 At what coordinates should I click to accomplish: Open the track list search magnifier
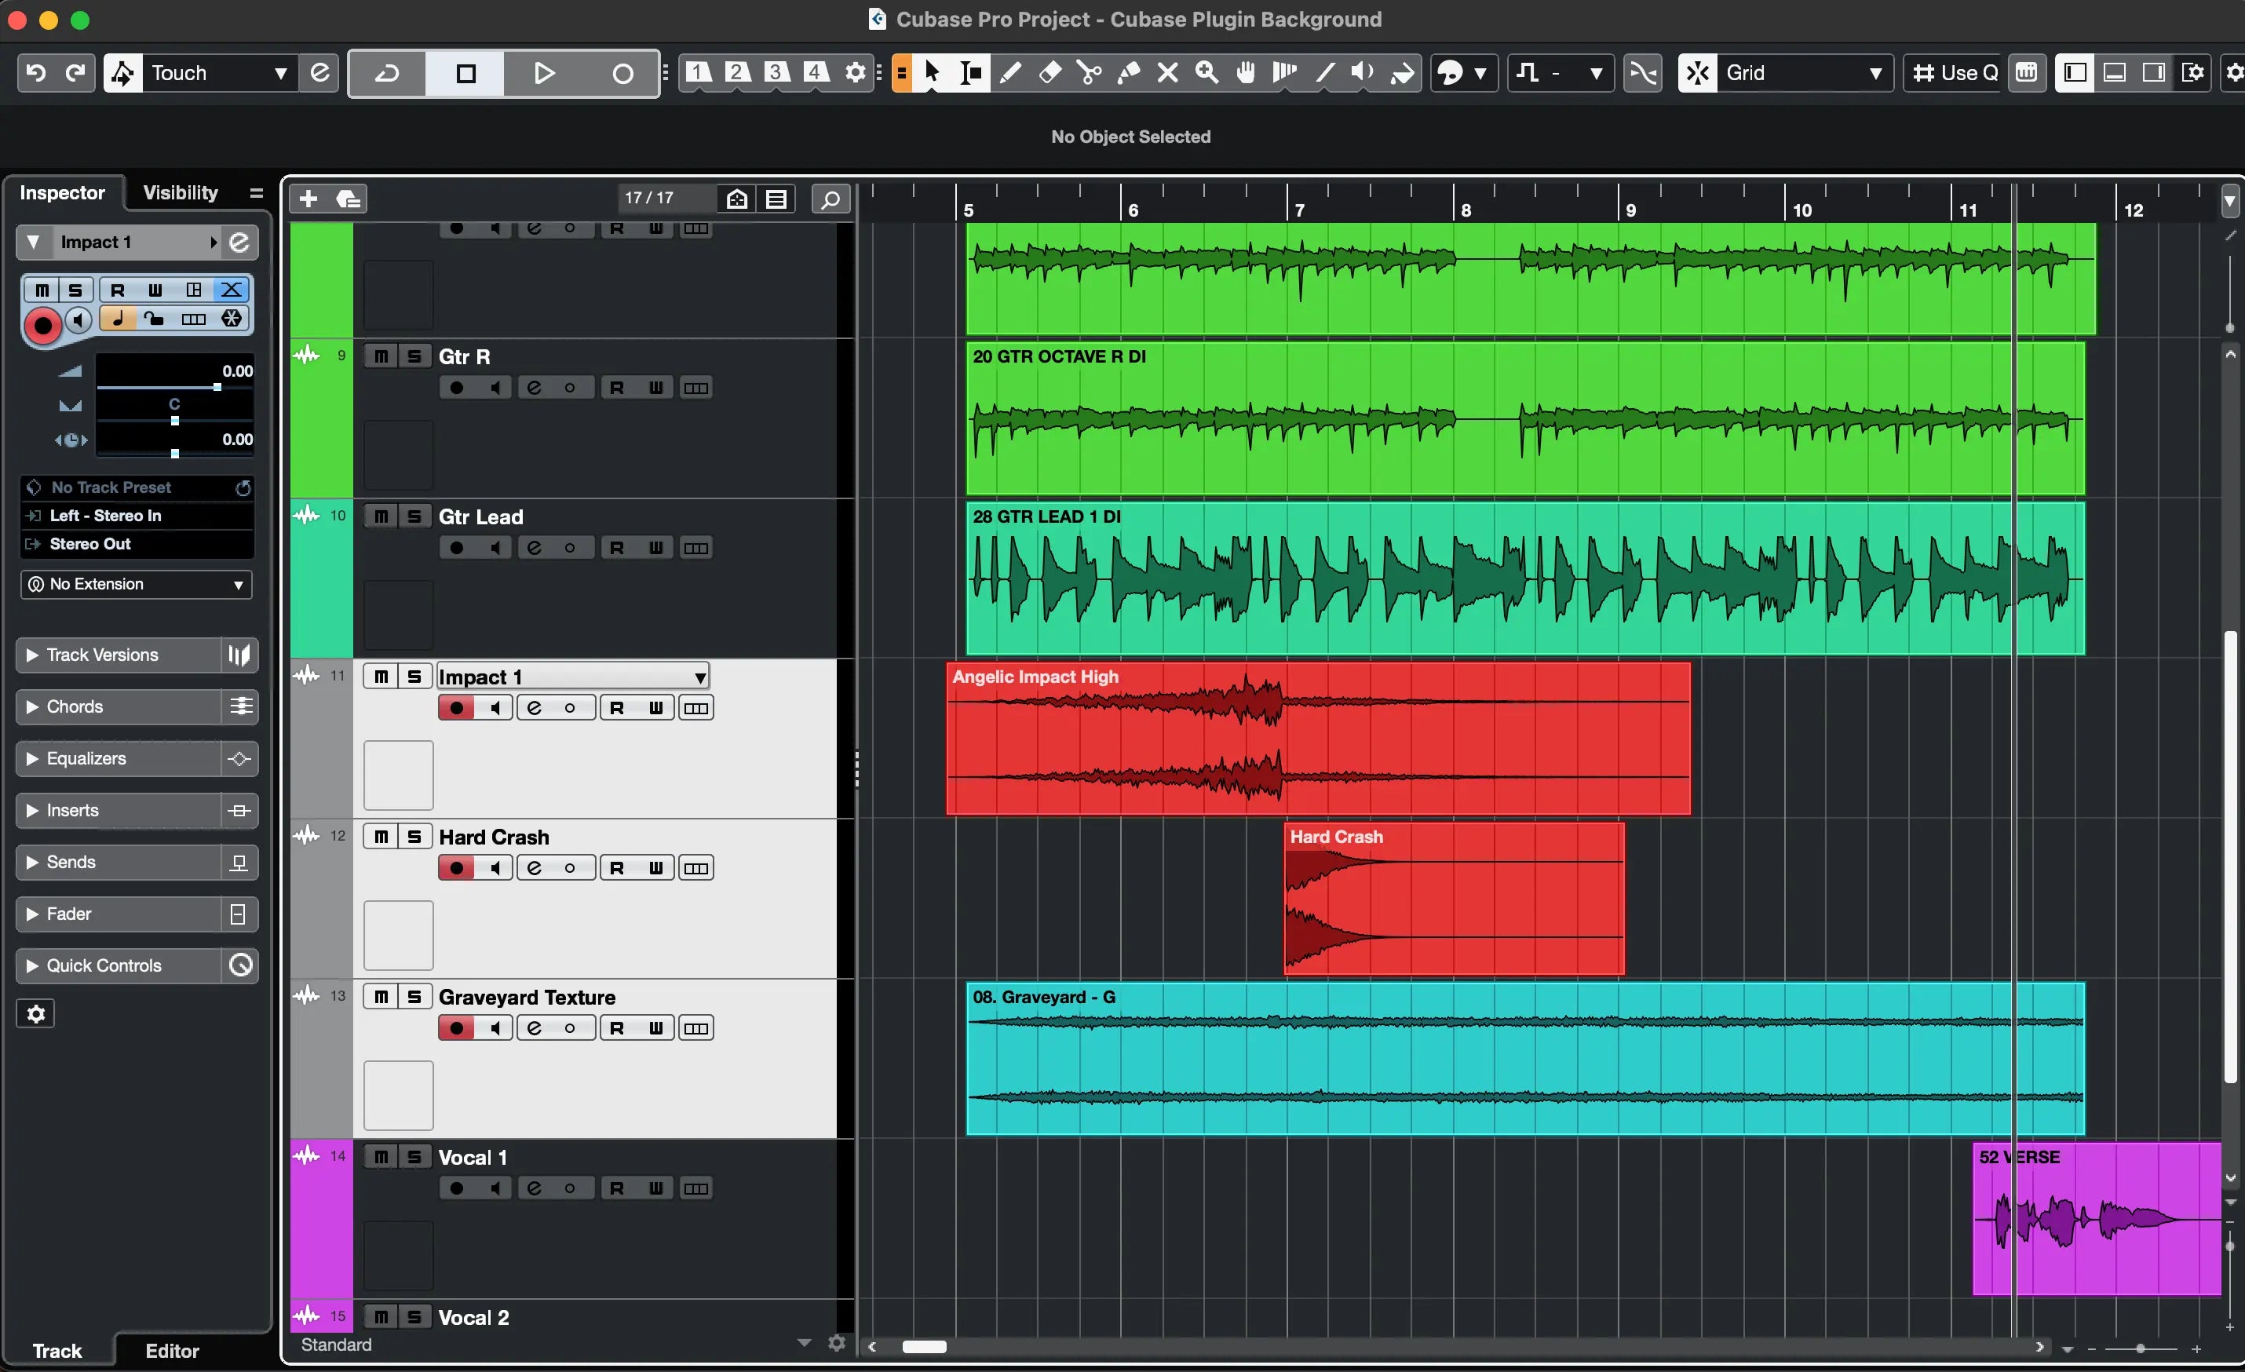(x=830, y=199)
